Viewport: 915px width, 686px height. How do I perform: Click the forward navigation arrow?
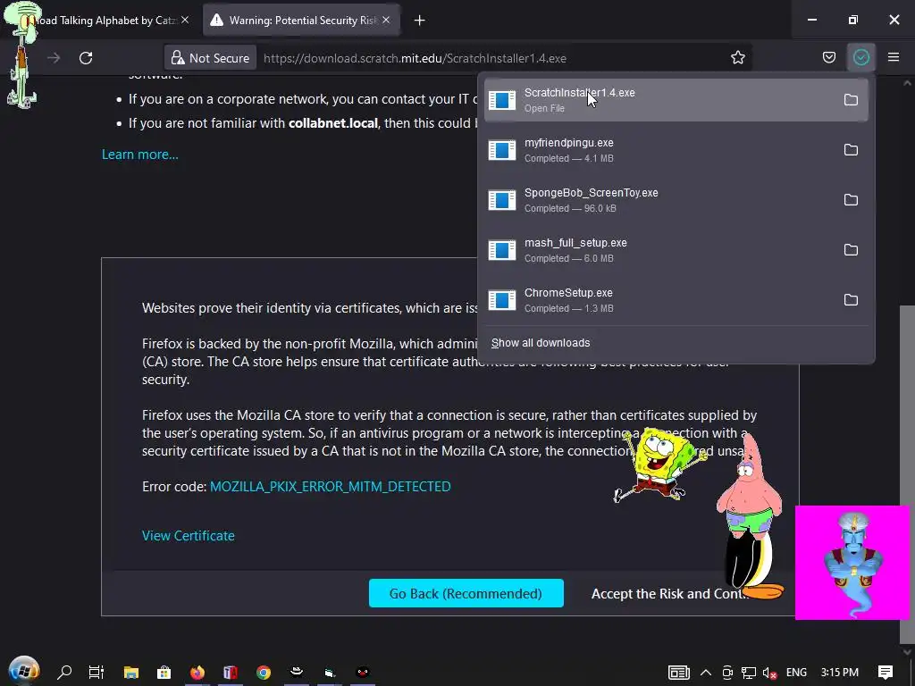54,58
